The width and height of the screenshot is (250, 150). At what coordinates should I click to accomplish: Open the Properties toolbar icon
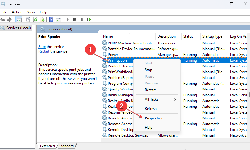[28, 20]
